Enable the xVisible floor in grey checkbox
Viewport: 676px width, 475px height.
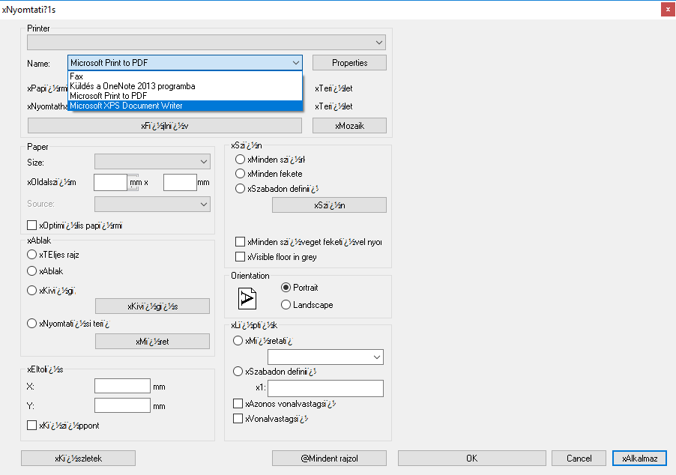coord(241,257)
